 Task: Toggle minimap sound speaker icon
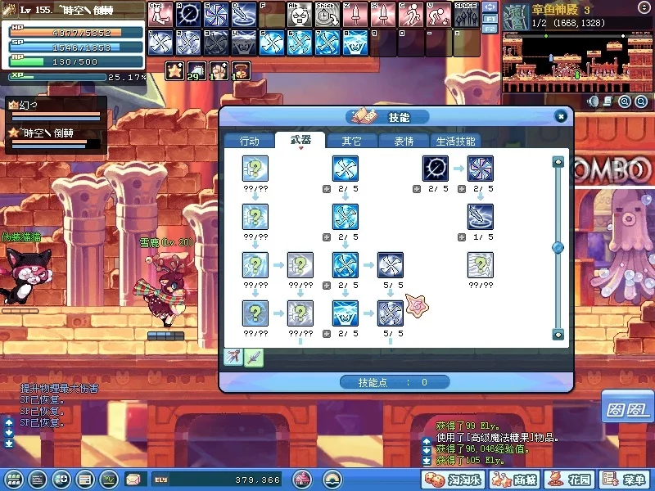pos(593,101)
